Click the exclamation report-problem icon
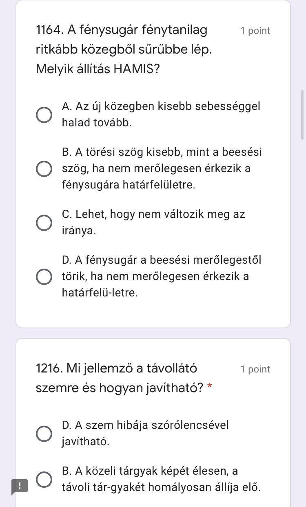Viewport: 306px width, 507px height. pyautogui.click(x=19, y=487)
